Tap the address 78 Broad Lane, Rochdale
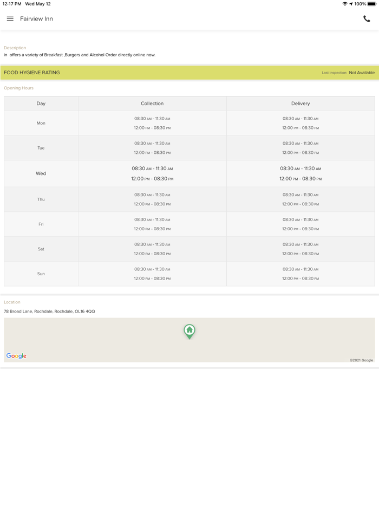Image resolution: width=379 pixels, height=506 pixels. tap(49, 312)
